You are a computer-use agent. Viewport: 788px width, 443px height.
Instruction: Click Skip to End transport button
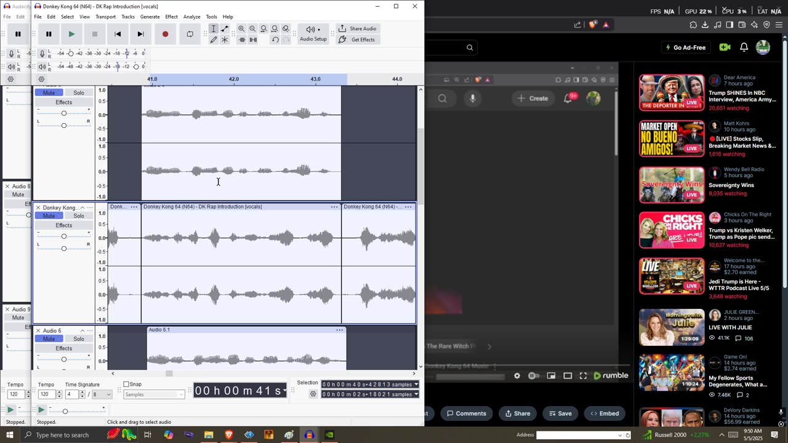140,34
